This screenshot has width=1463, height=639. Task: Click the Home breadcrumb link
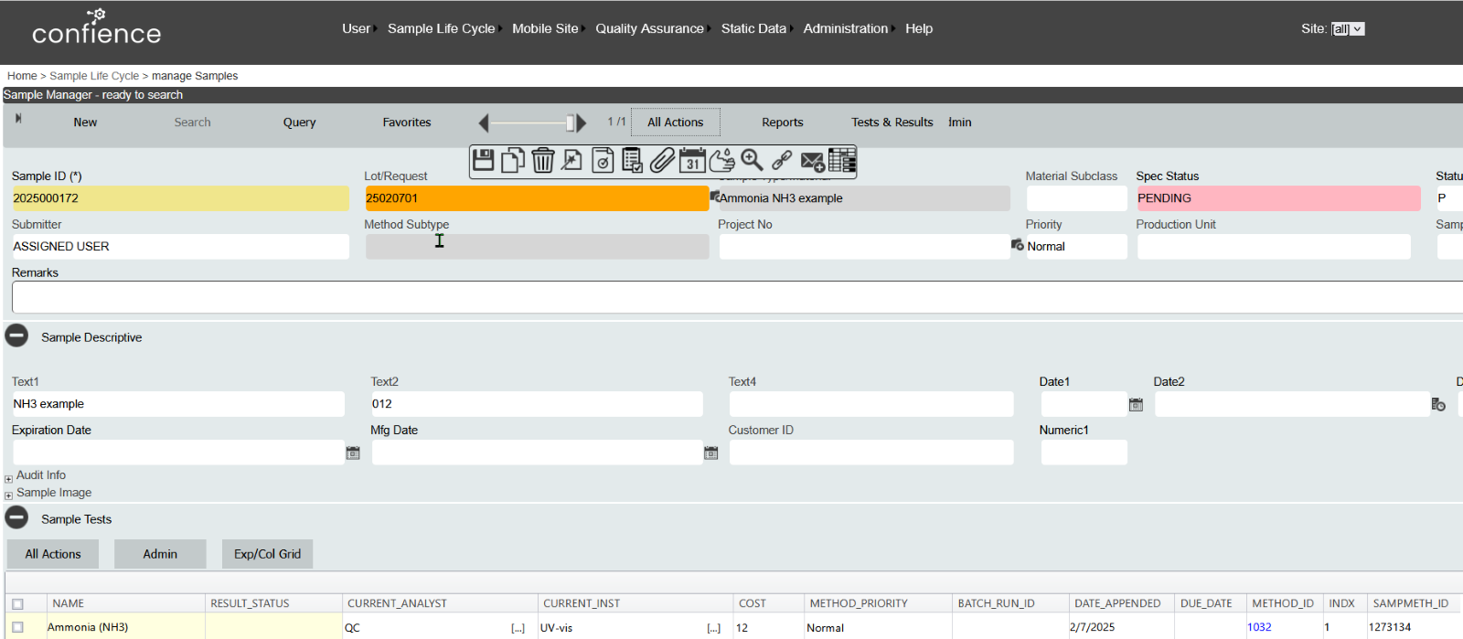coord(22,76)
